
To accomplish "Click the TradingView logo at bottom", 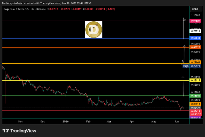I will [x=19, y=131].
